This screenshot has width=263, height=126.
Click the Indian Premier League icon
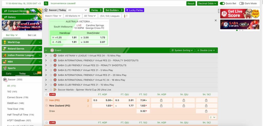coord(5,55)
